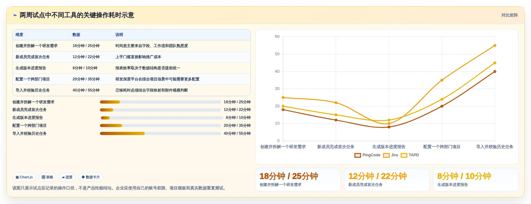Select table cell 配置一个跨部门项目
The height and width of the screenshot is (204, 531).
click(33, 79)
